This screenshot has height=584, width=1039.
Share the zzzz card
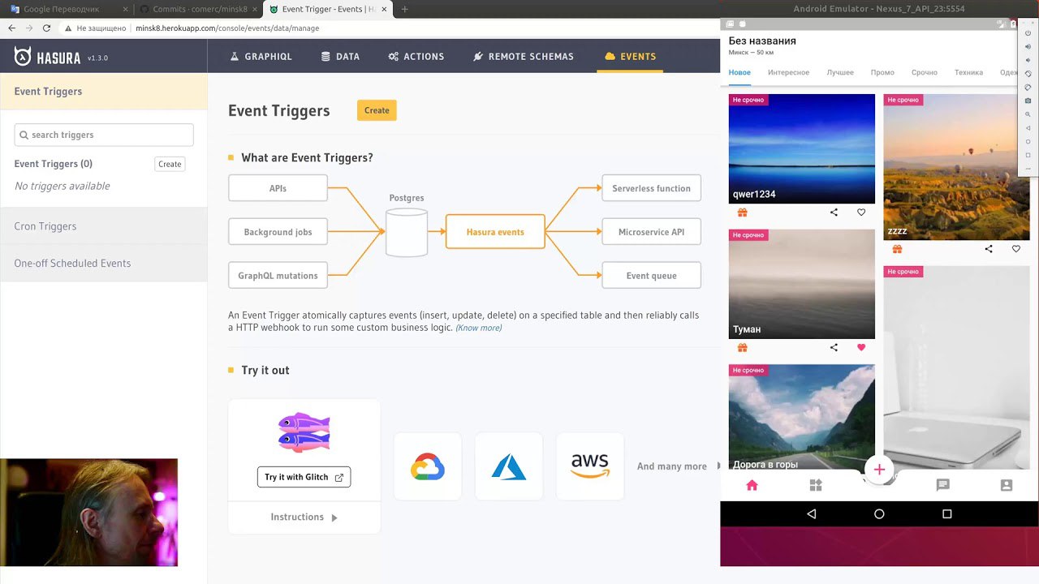click(989, 249)
